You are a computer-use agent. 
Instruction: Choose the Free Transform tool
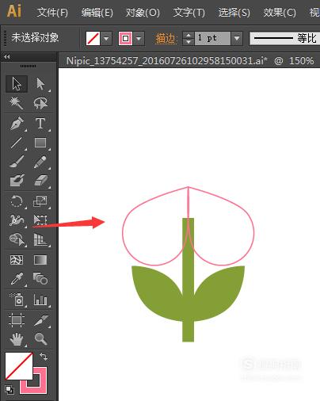[x=40, y=220]
